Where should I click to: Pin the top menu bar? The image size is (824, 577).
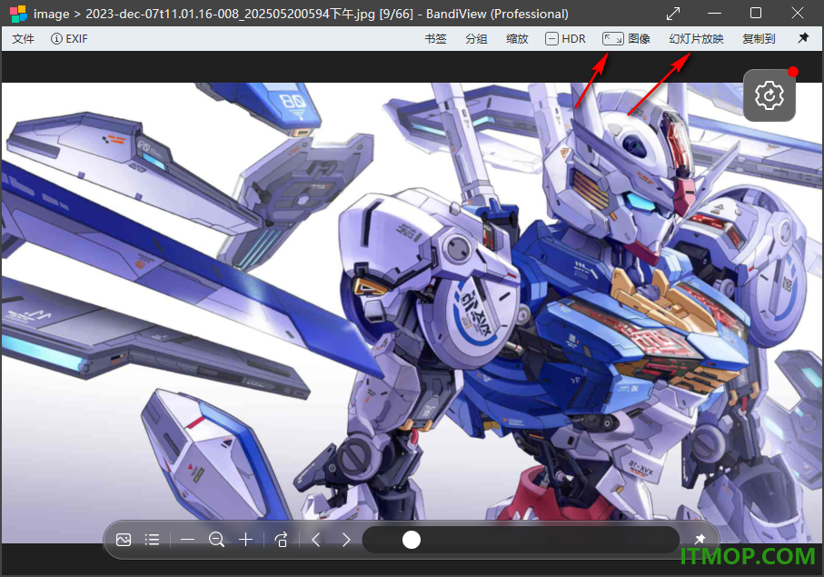803,38
